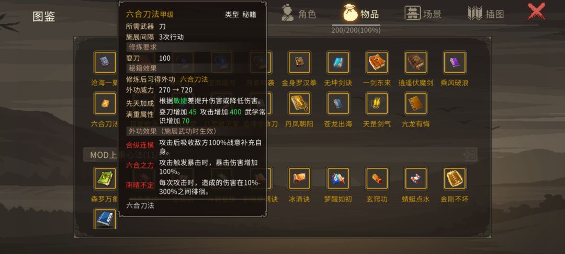This screenshot has width=565, height=254.
Task: Switch to the 角色 tab
Action: 298,13
